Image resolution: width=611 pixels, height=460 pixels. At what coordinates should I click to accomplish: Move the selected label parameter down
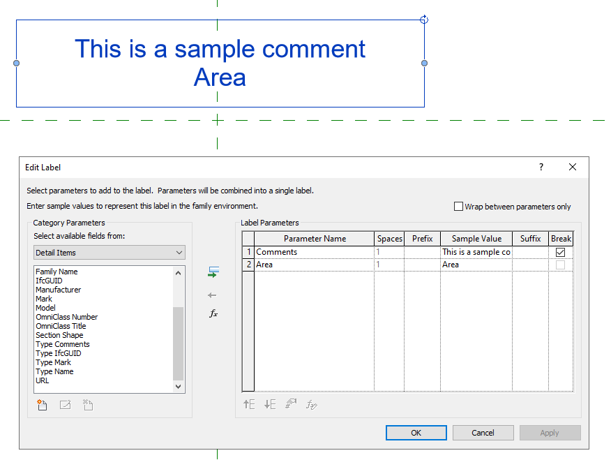[270, 404]
